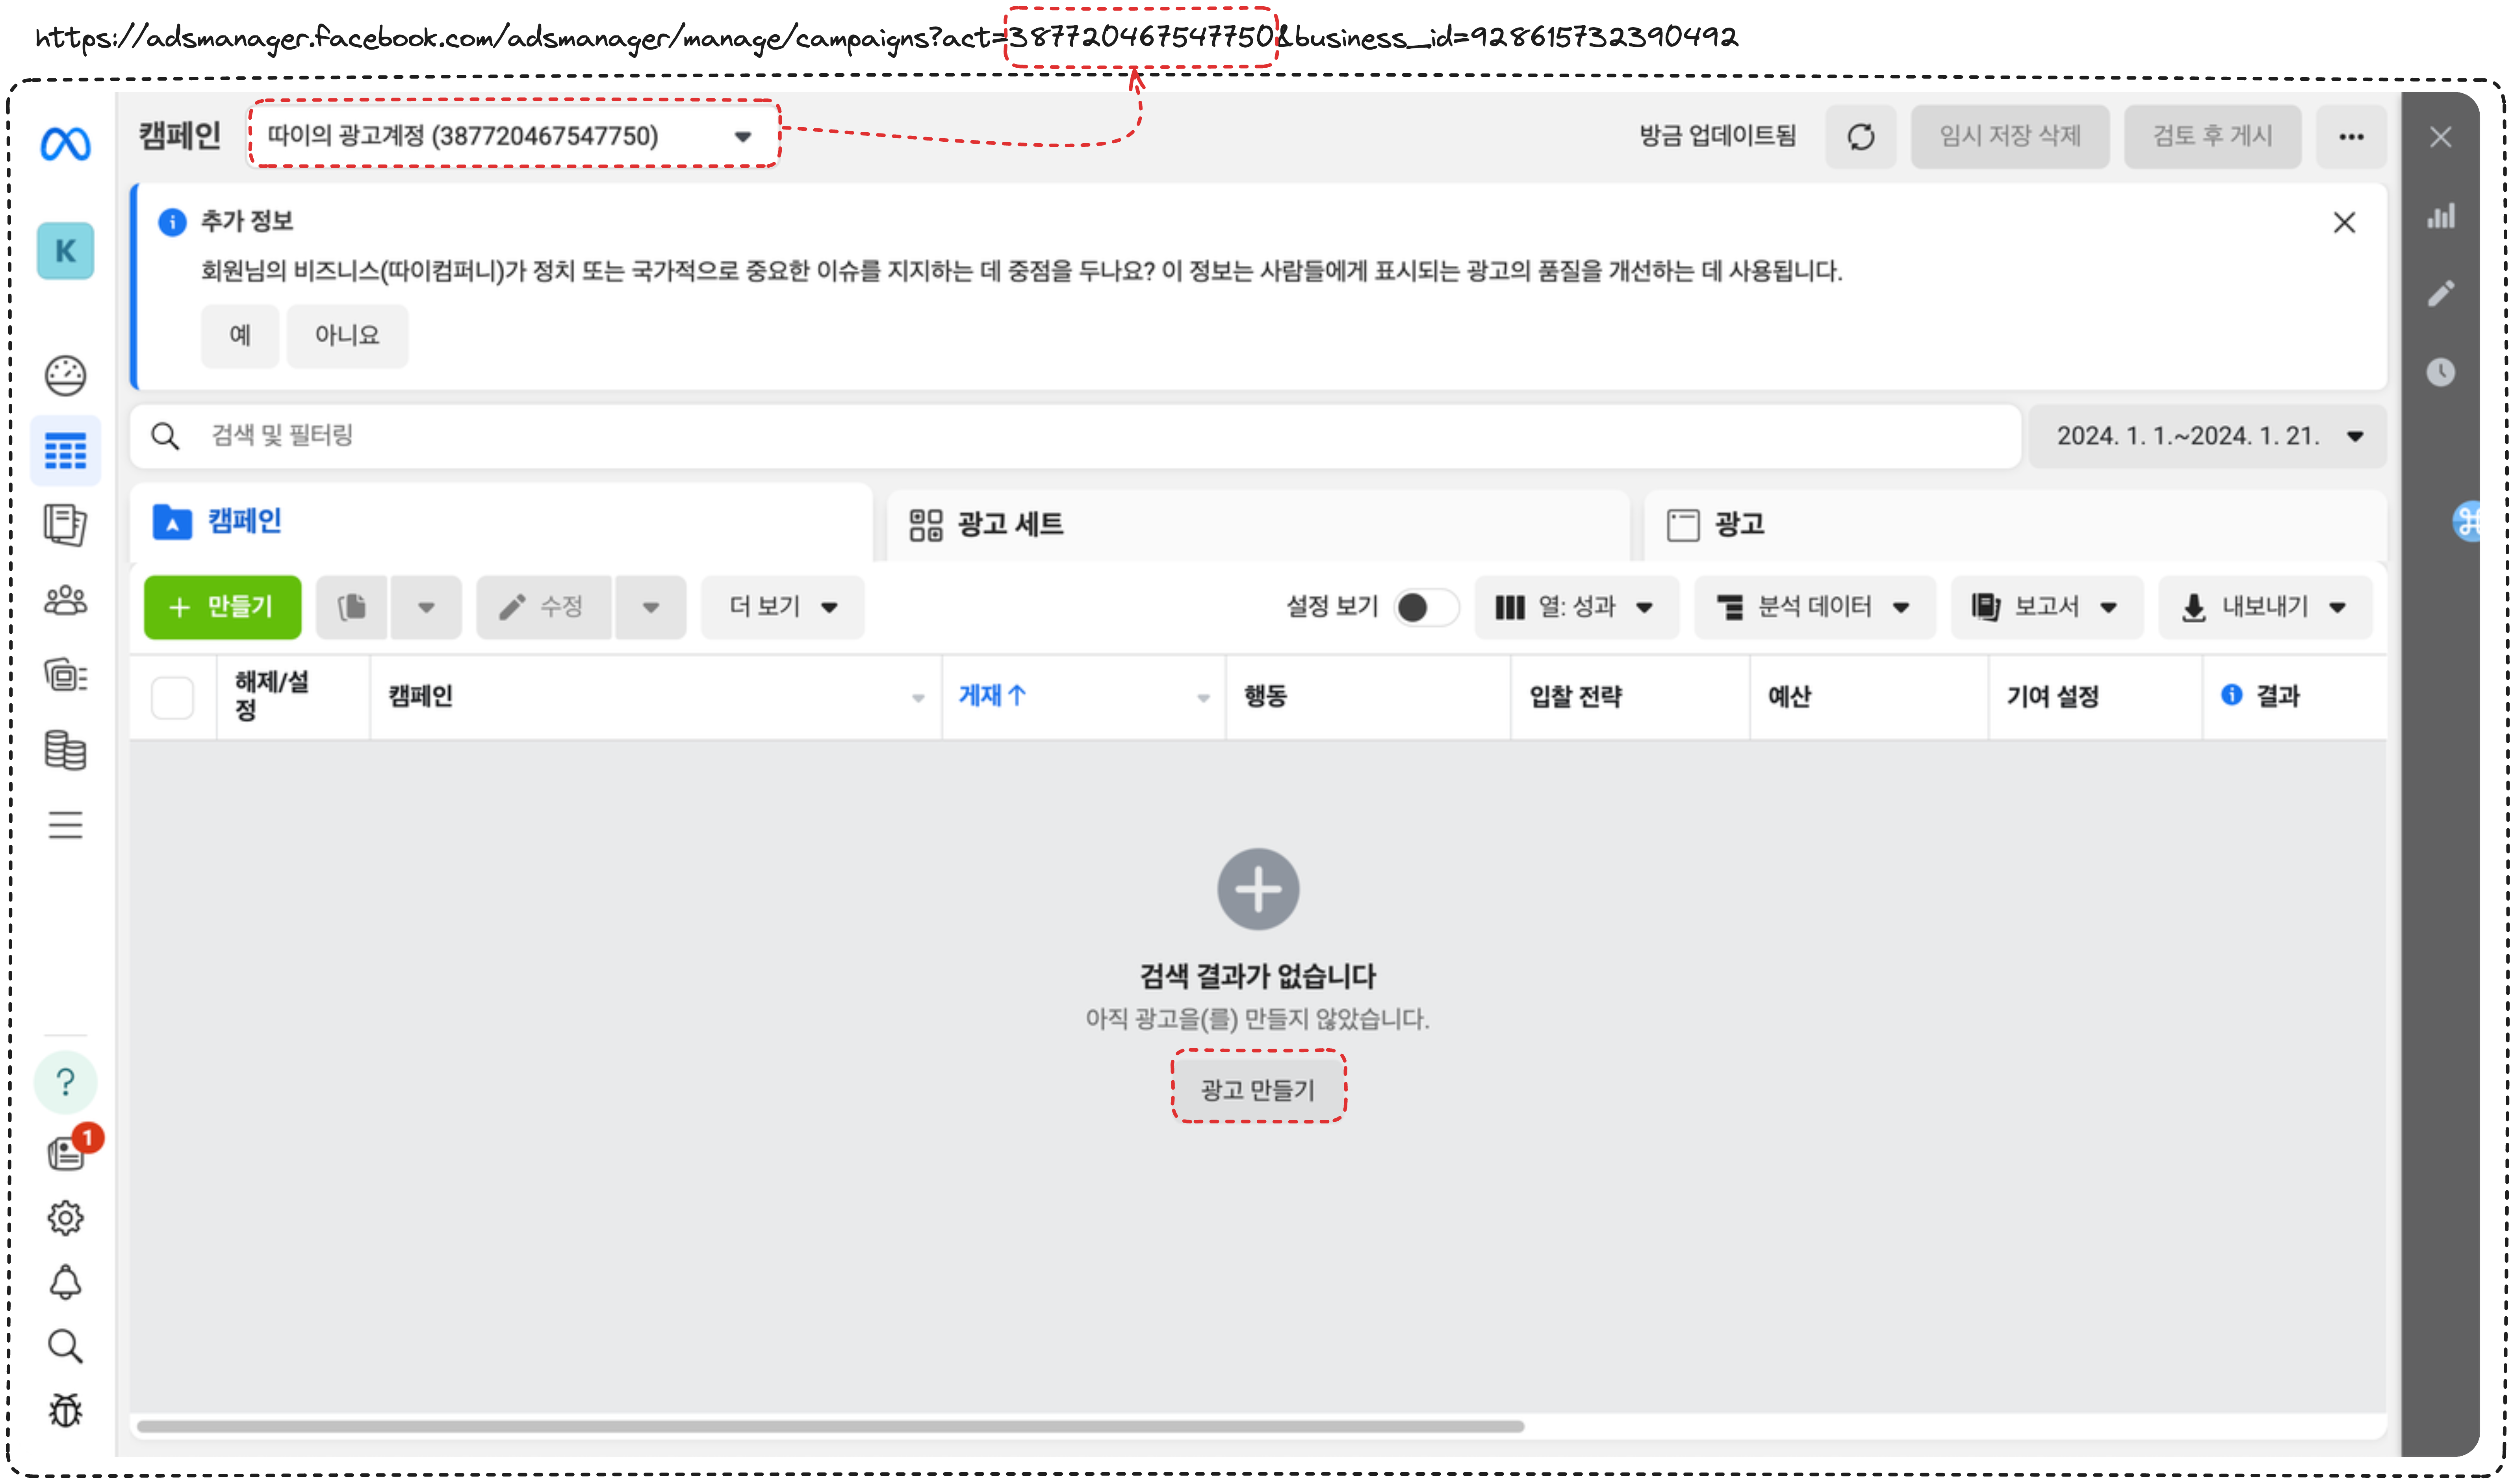The width and height of the screenshot is (2512, 1484).
Task: Click the refresh icon button
Action: pyautogui.click(x=1860, y=136)
